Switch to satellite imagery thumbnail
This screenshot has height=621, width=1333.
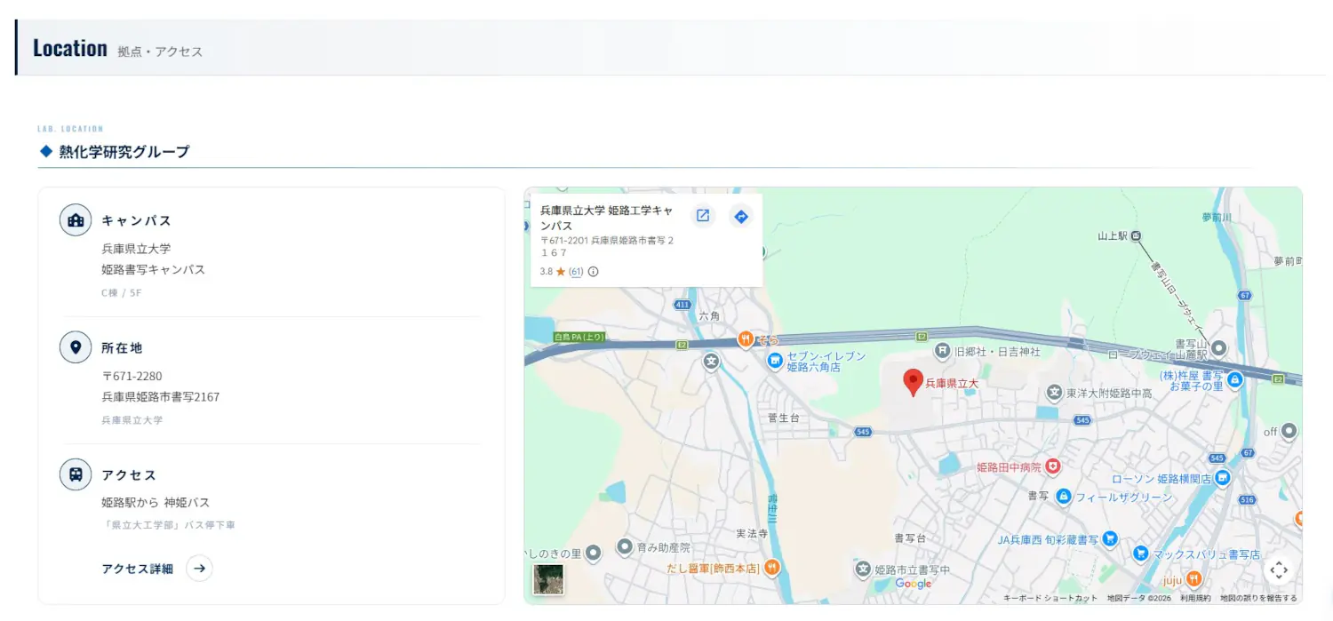coord(548,578)
